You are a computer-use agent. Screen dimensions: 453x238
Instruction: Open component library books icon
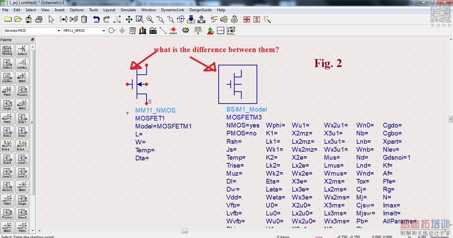pos(143,31)
